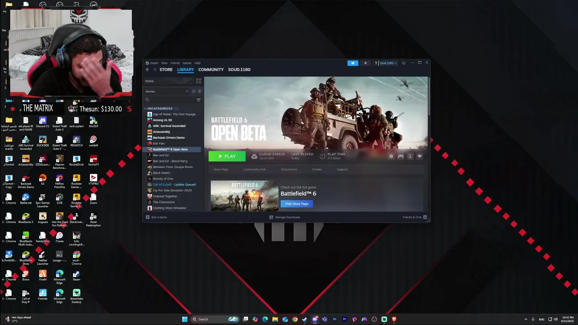
Task: Open Friends & Chat
Action: click(415, 217)
